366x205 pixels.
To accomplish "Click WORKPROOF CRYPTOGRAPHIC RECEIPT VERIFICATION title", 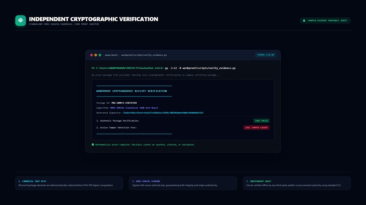I will 132,91.
